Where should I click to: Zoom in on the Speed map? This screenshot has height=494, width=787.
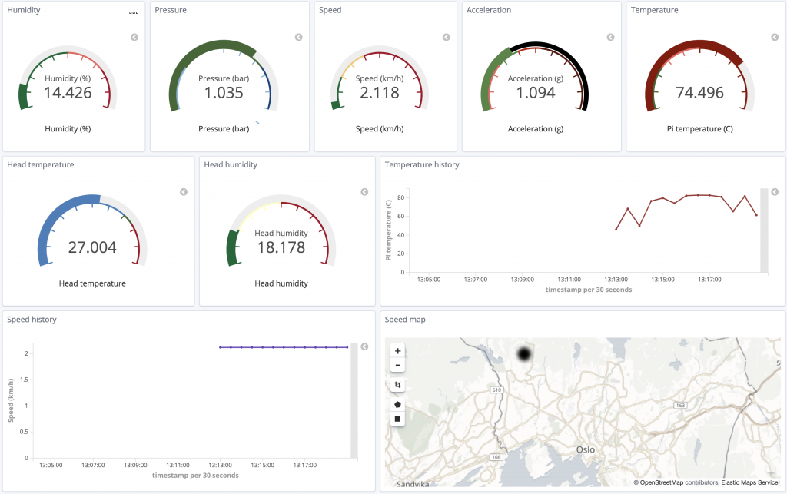(397, 351)
